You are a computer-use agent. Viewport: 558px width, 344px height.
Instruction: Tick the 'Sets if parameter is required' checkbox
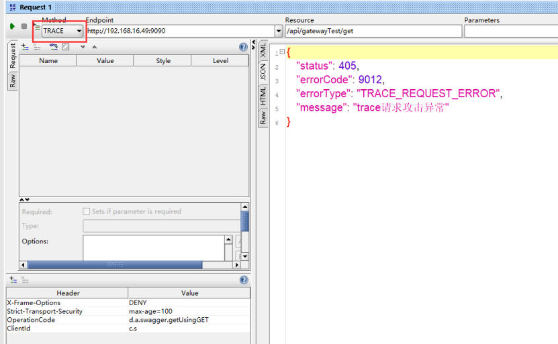pyautogui.click(x=86, y=211)
